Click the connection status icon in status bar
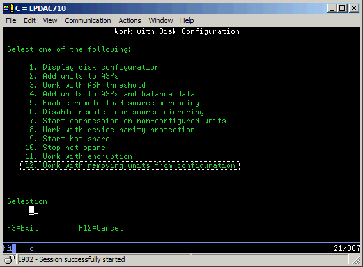 coord(10,259)
